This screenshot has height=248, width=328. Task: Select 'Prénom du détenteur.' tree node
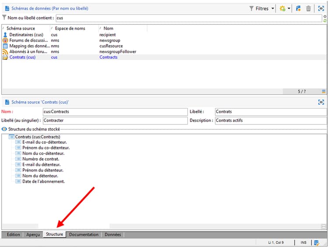pyautogui.click(x=43, y=170)
